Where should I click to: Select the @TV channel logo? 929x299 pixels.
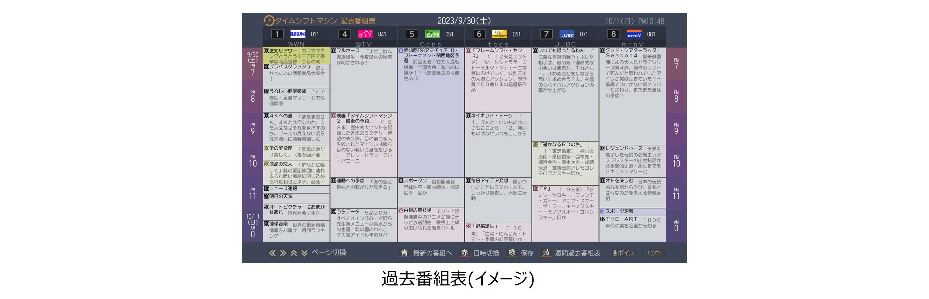365,34
